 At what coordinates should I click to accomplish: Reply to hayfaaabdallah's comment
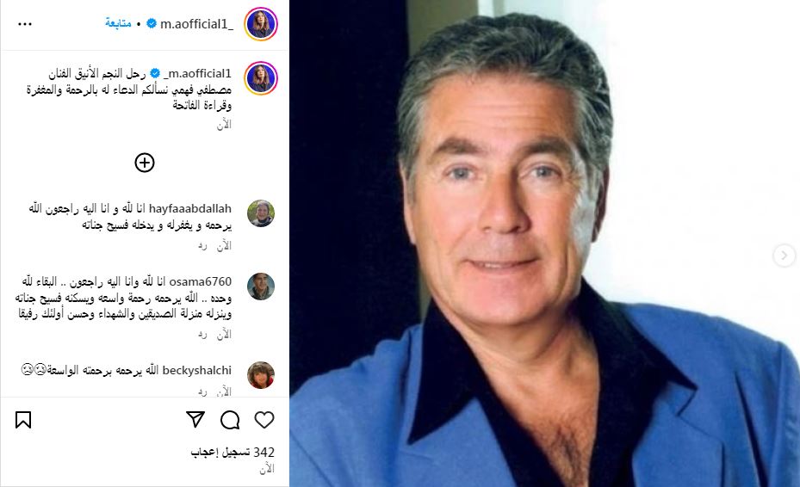[202, 246]
